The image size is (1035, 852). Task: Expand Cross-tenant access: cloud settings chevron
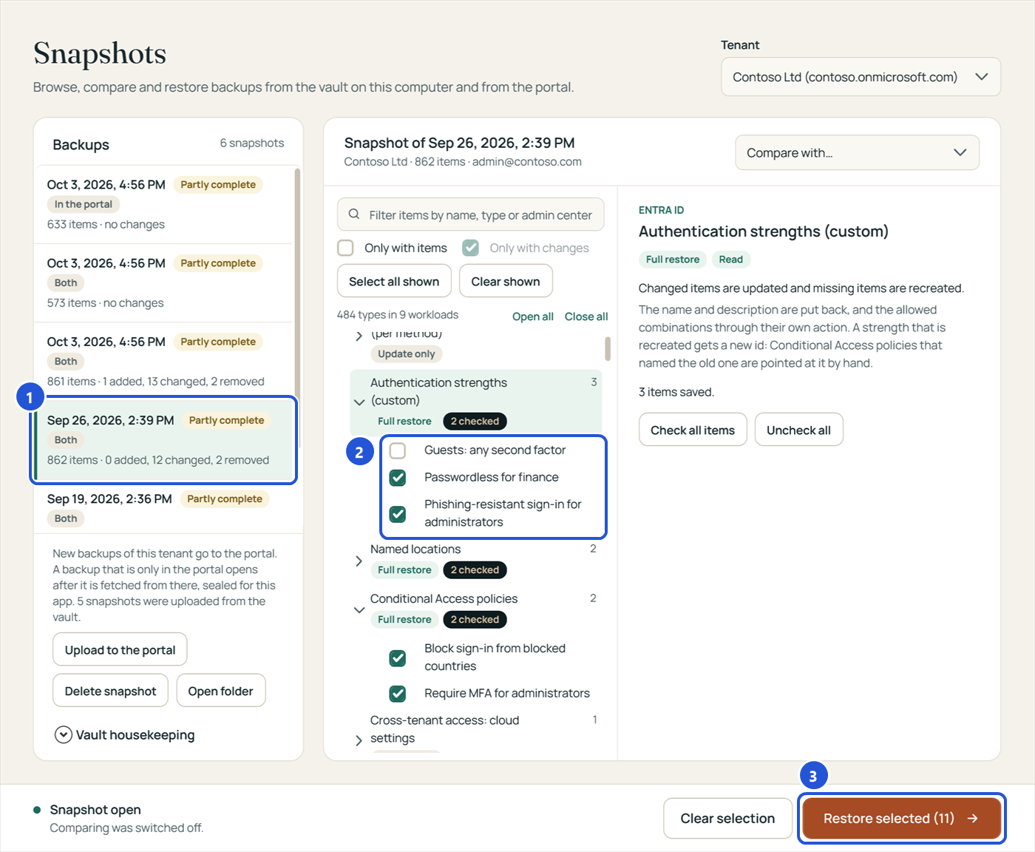[359, 740]
